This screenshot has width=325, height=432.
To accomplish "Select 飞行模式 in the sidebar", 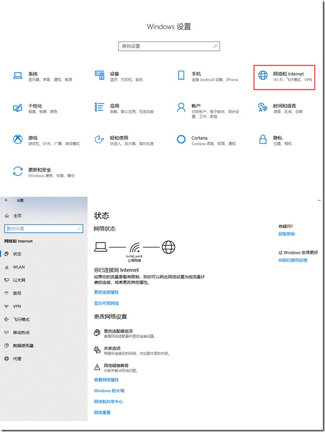I will (x=21, y=319).
